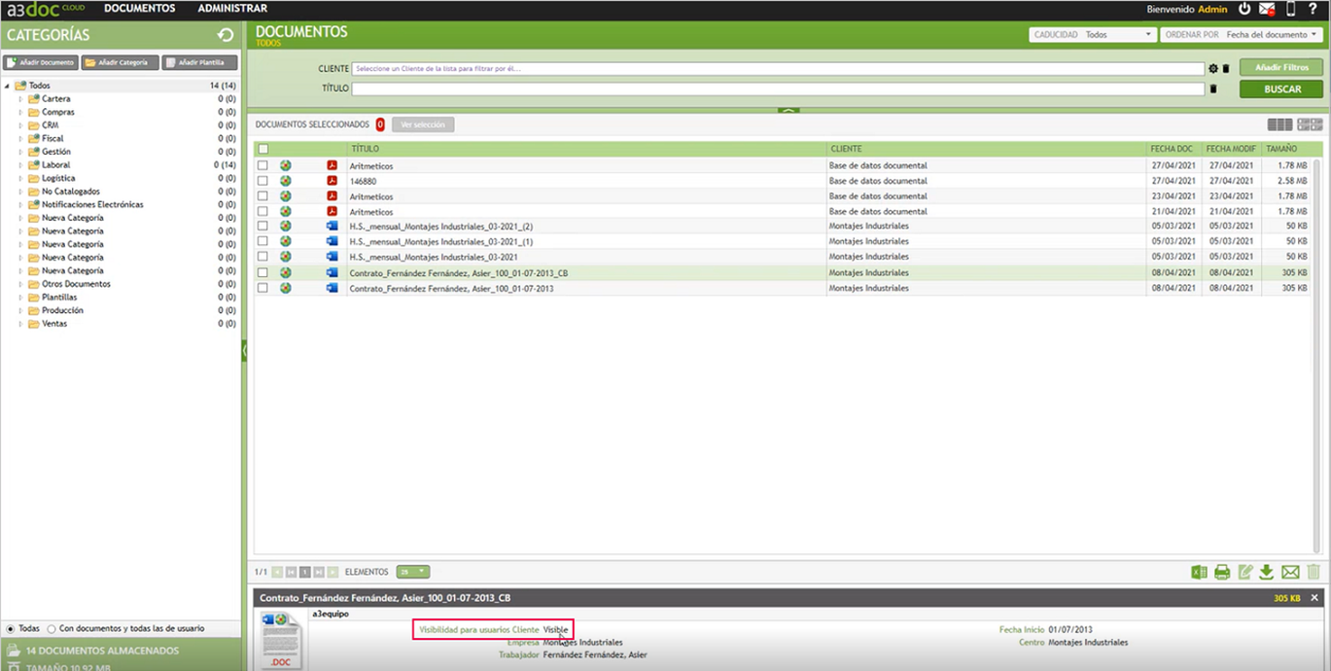Click the Añadir Documento button
The width and height of the screenshot is (1331, 671).
pos(41,62)
